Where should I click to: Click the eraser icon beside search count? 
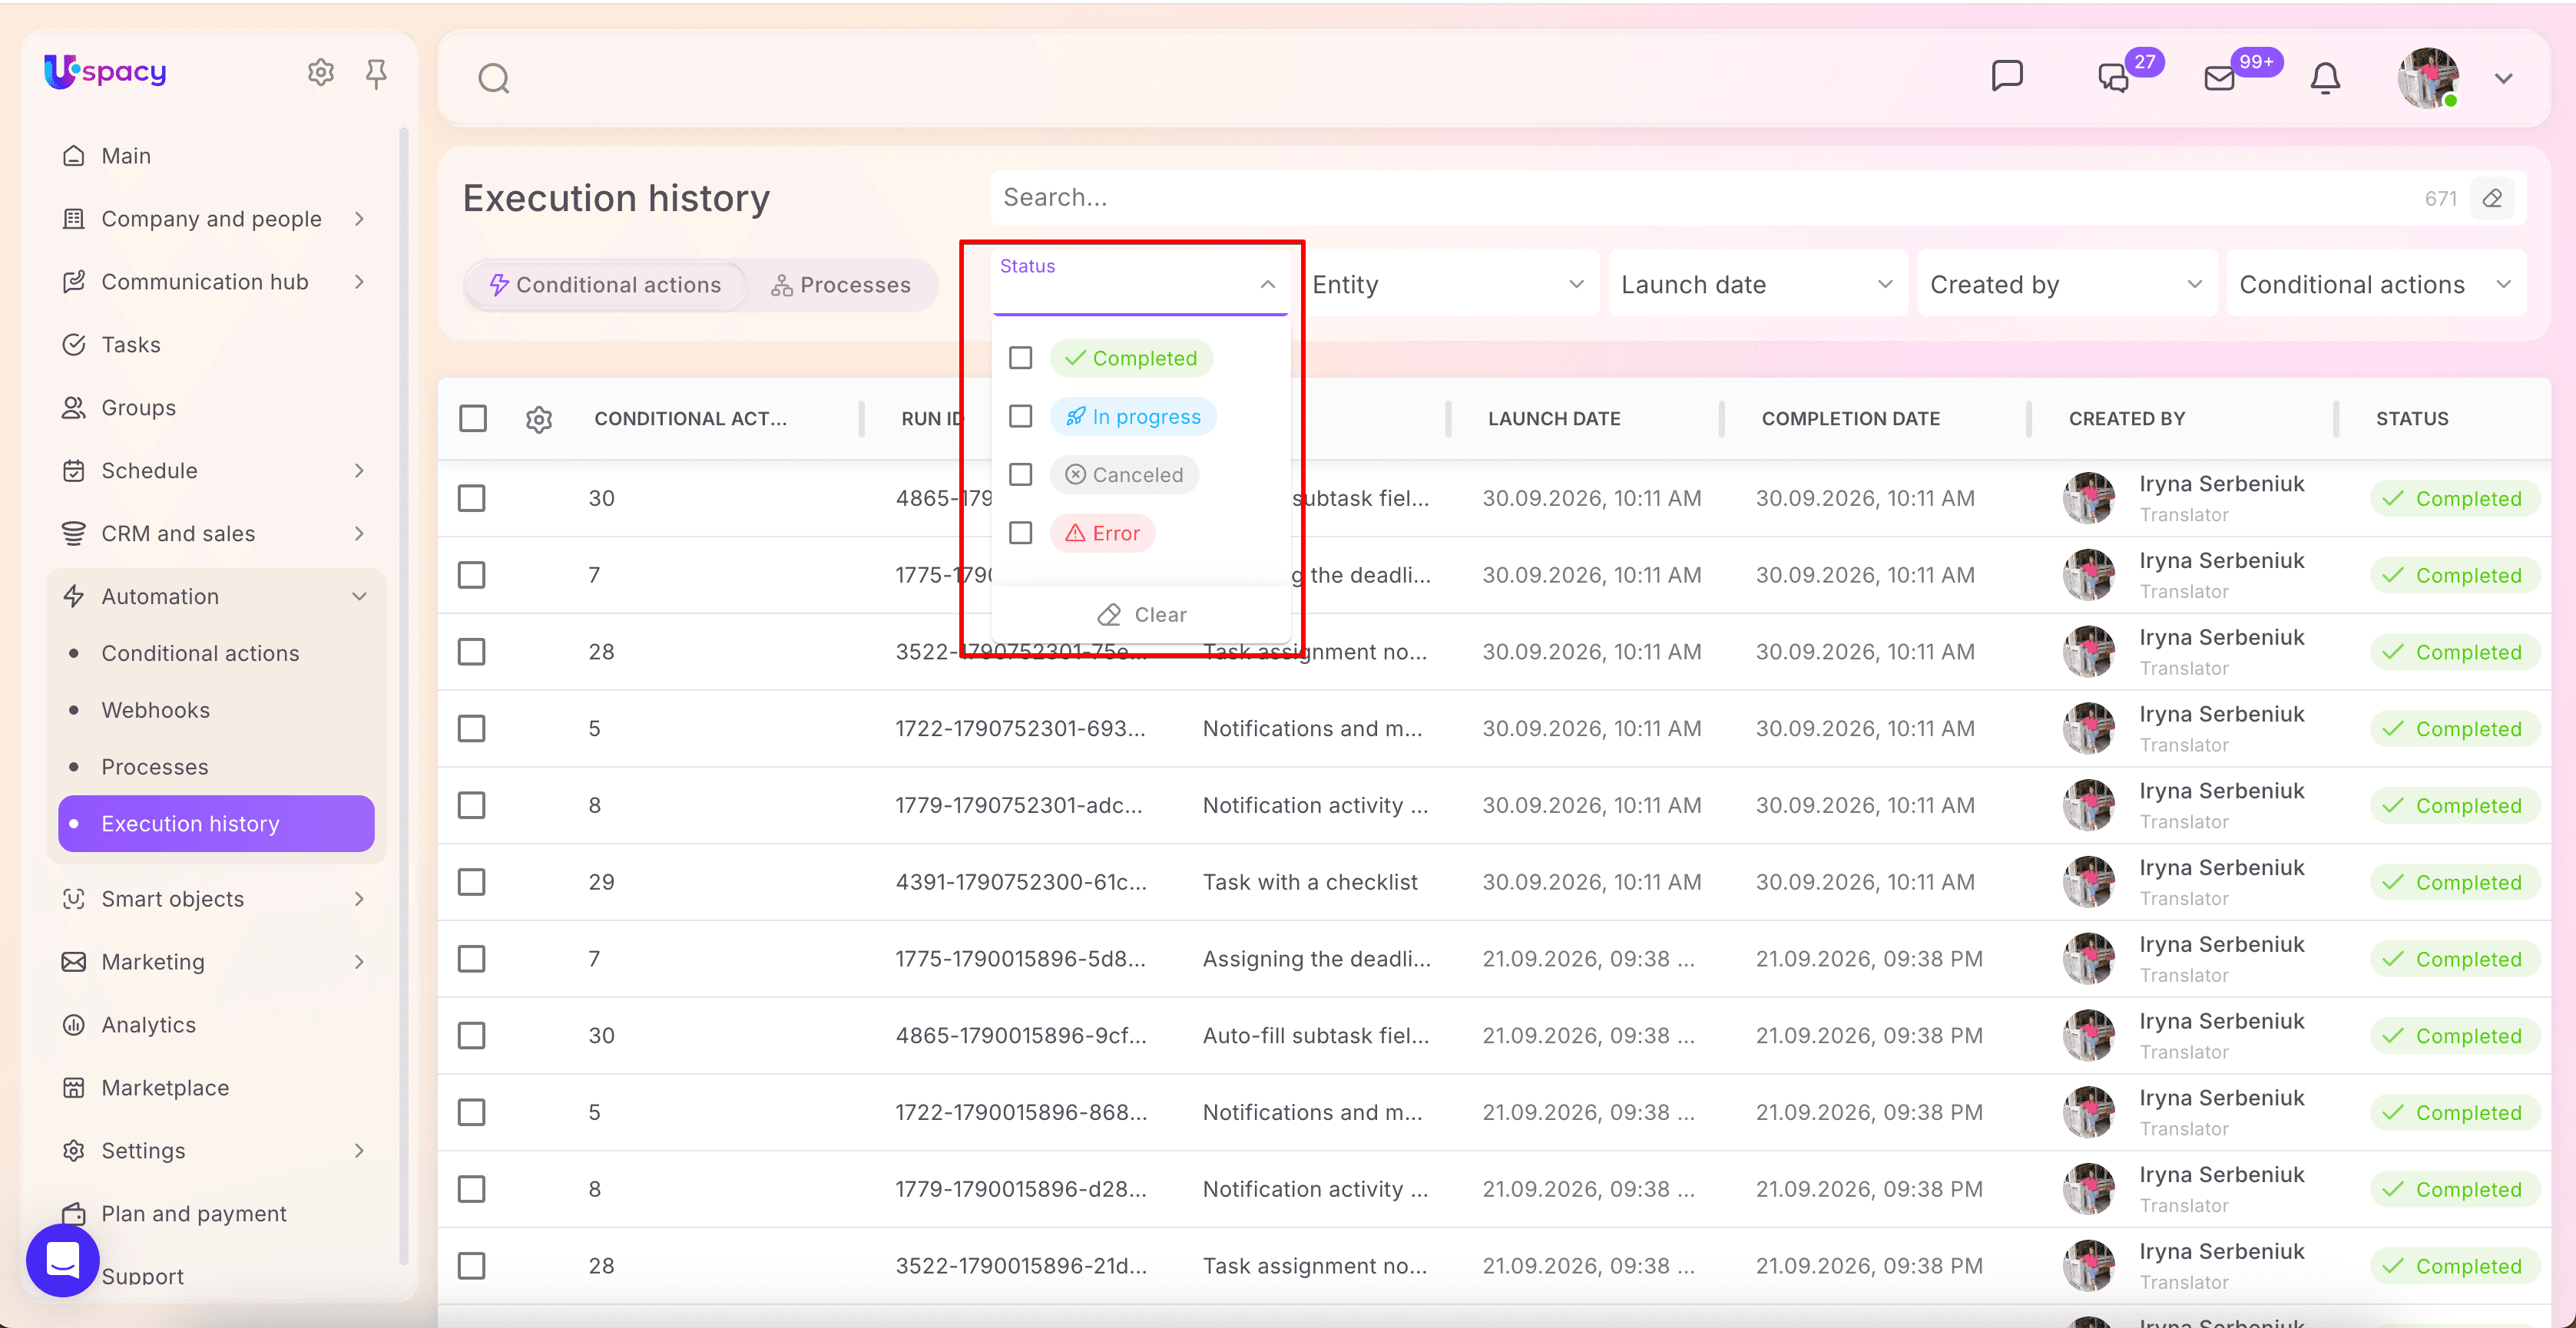click(x=2492, y=198)
